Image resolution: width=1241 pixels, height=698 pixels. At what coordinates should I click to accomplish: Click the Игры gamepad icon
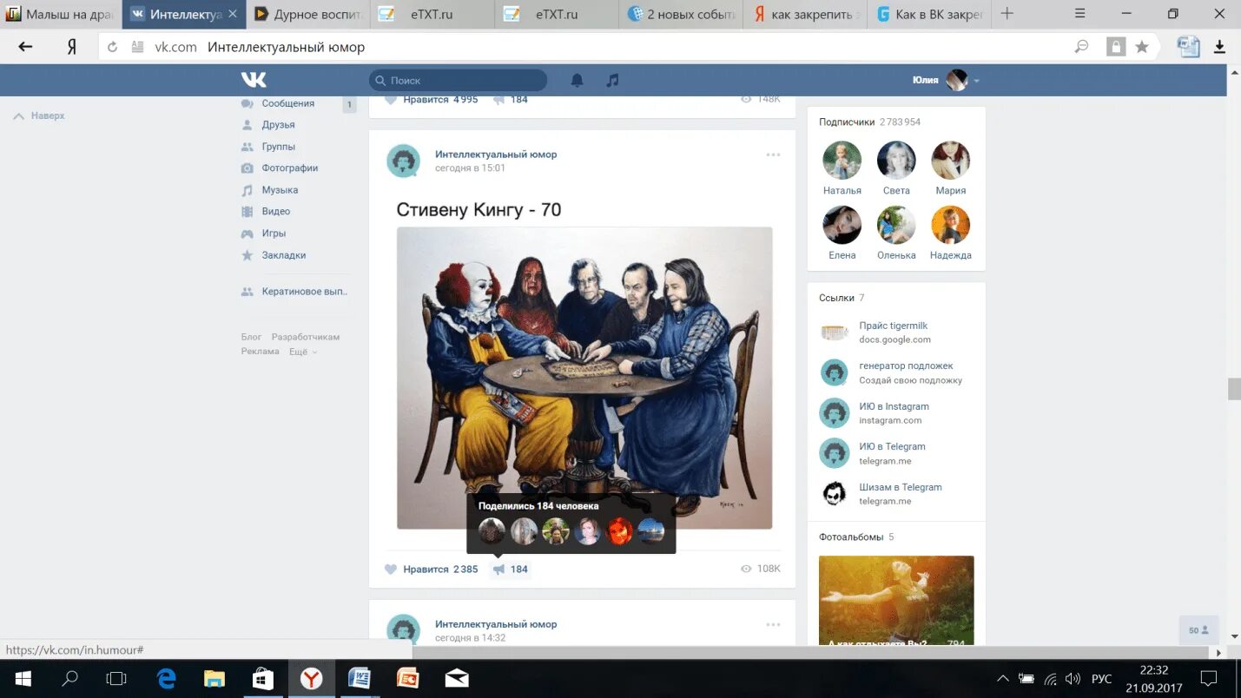[x=247, y=234]
